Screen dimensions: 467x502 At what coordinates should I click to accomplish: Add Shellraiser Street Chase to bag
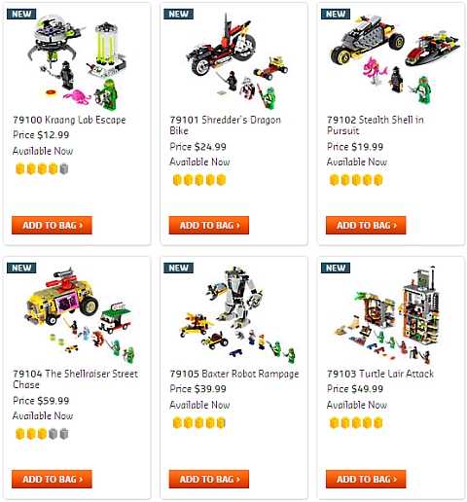52,479
